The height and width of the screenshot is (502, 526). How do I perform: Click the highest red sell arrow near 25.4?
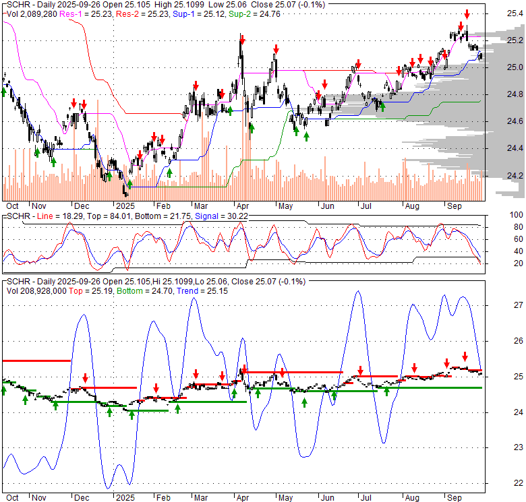coord(467,14)
